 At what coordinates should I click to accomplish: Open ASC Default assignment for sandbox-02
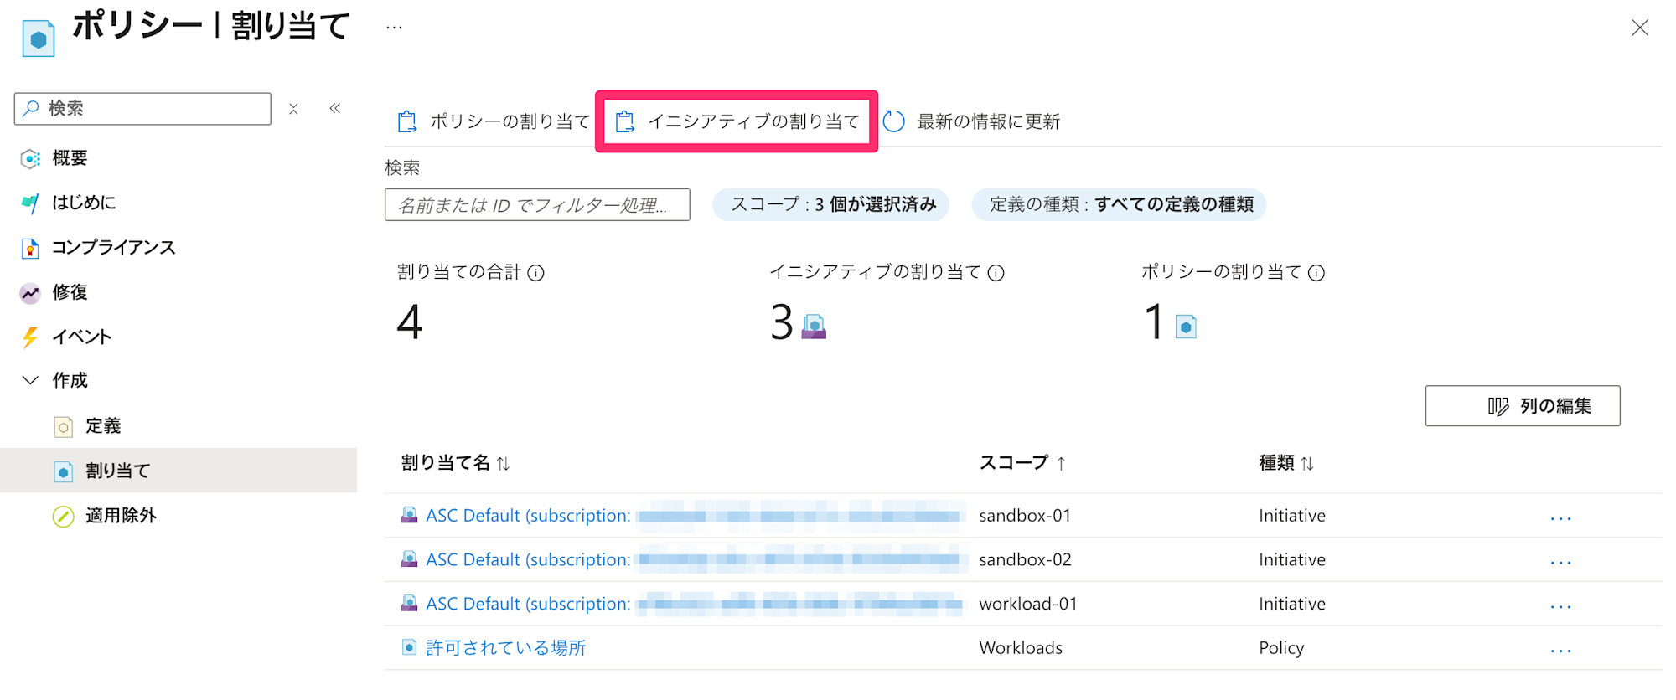click(x=528, y=560)
